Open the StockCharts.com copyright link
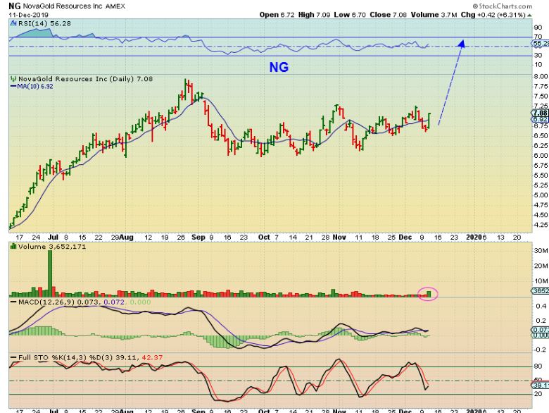This screenshot has height=413, width=549. (502, 6)
